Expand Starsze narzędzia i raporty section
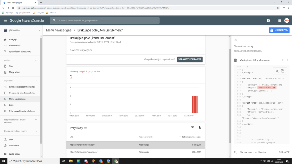Image resolution: width=292 pixels, height=164 pixels. coord(36,131)
